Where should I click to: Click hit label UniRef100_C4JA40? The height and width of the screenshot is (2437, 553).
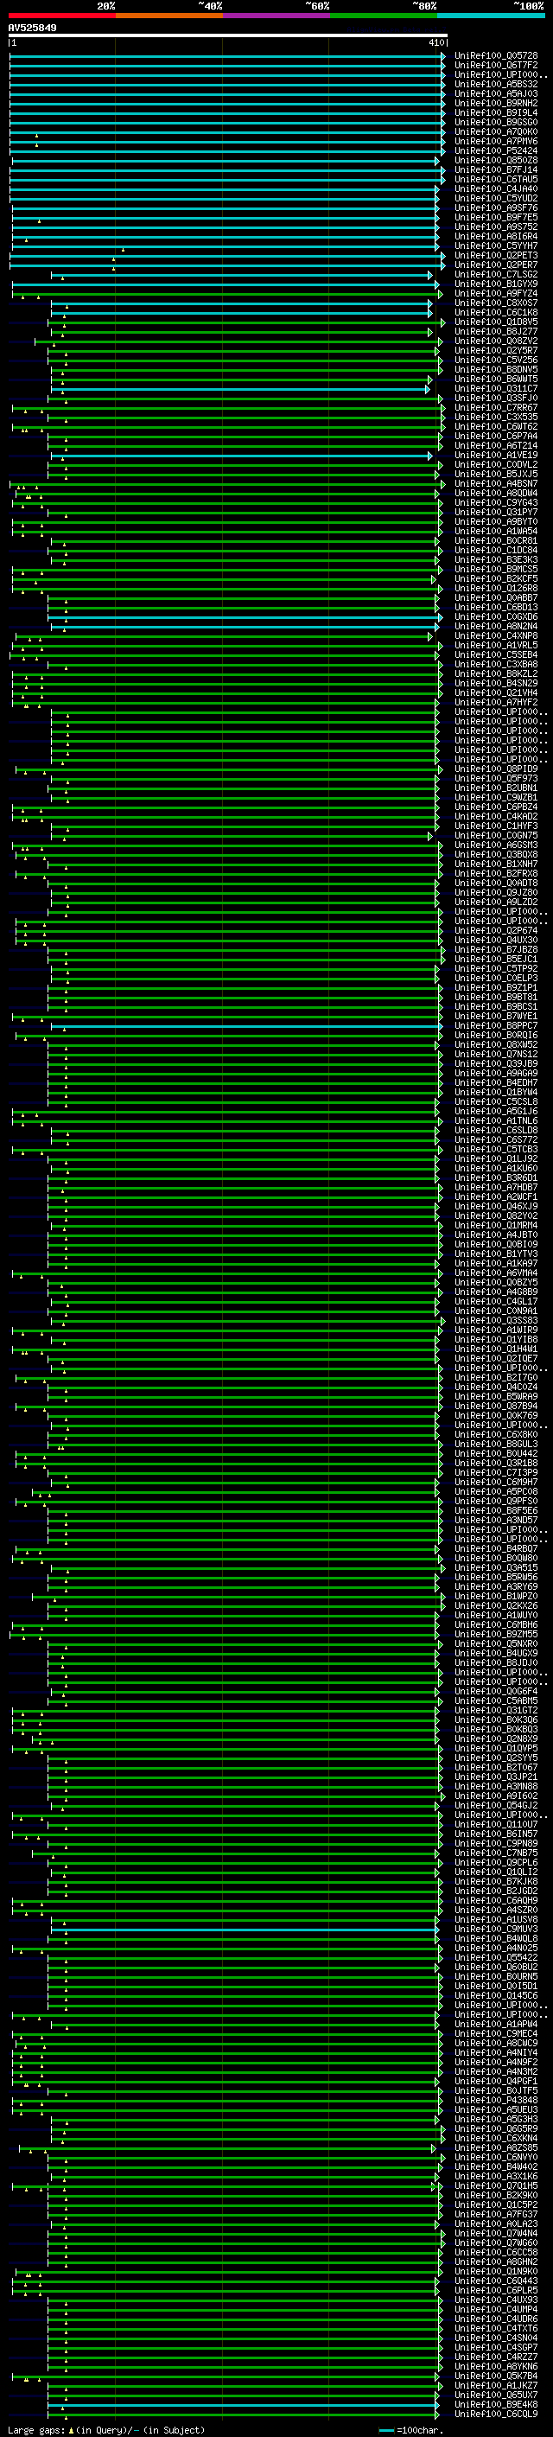[x=495, y=188]
